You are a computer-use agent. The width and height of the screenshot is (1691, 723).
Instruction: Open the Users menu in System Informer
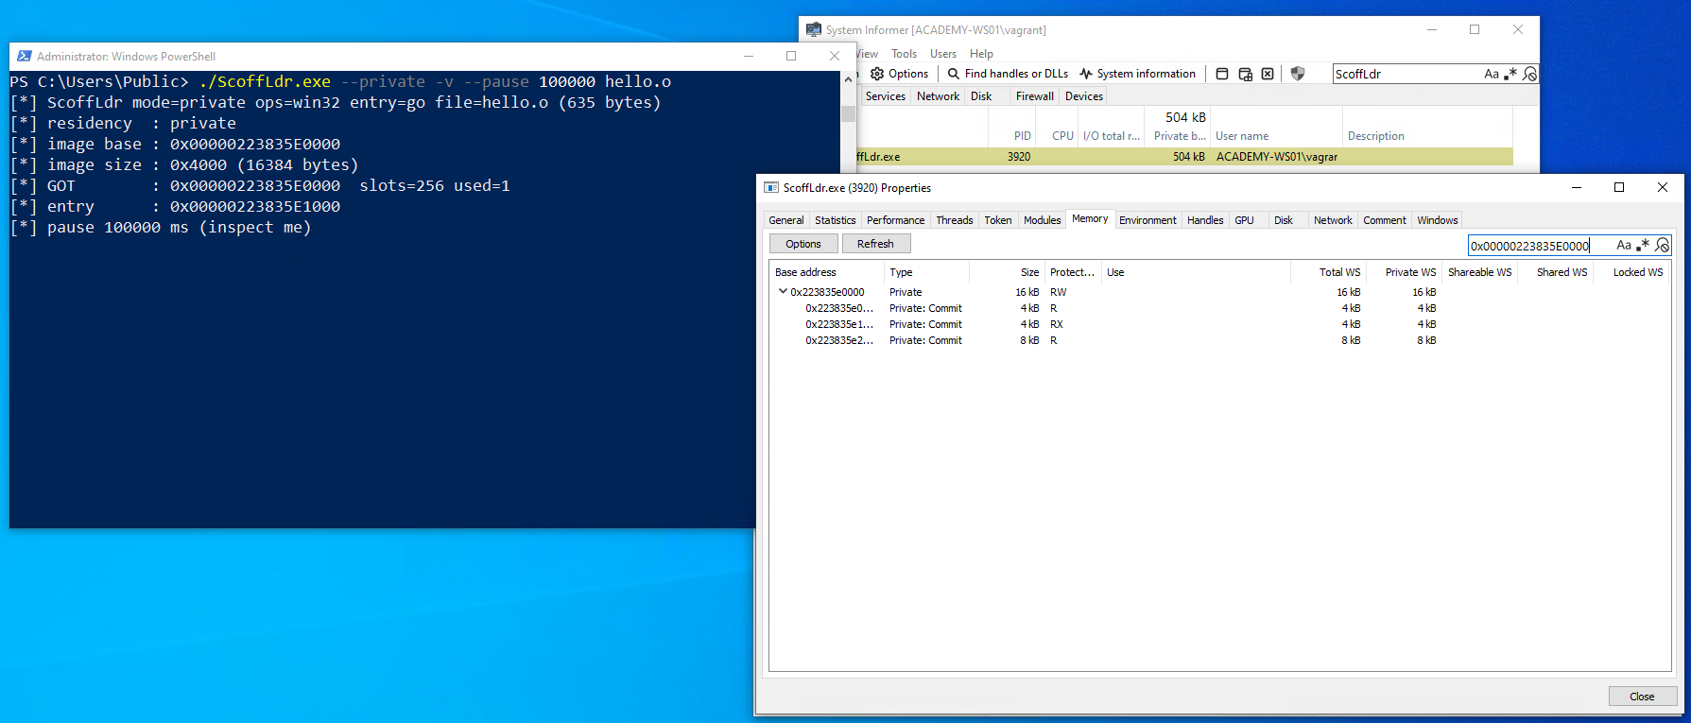(x=943, y=54)
